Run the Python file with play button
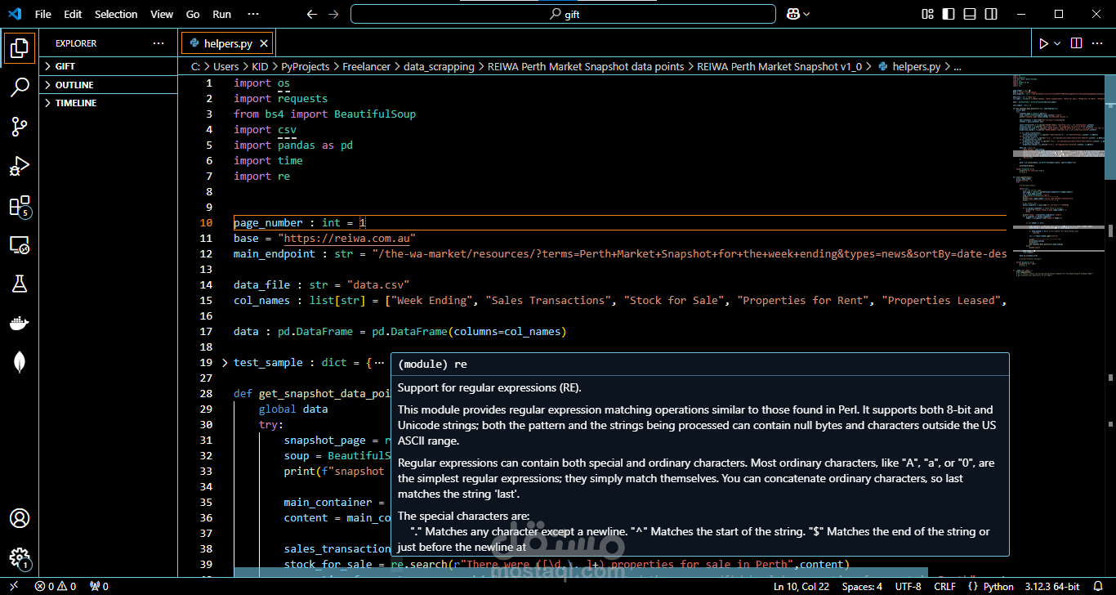The image size is (1116, 595). coord(1043,43)
